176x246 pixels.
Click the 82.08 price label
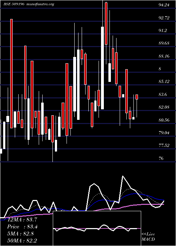point(164,107)
